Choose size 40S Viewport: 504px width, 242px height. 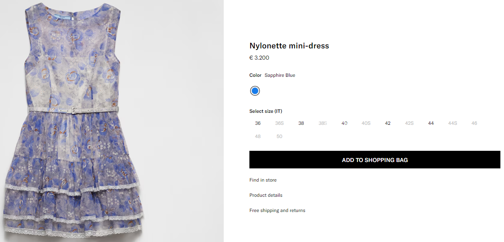click(x=366, y=123)
